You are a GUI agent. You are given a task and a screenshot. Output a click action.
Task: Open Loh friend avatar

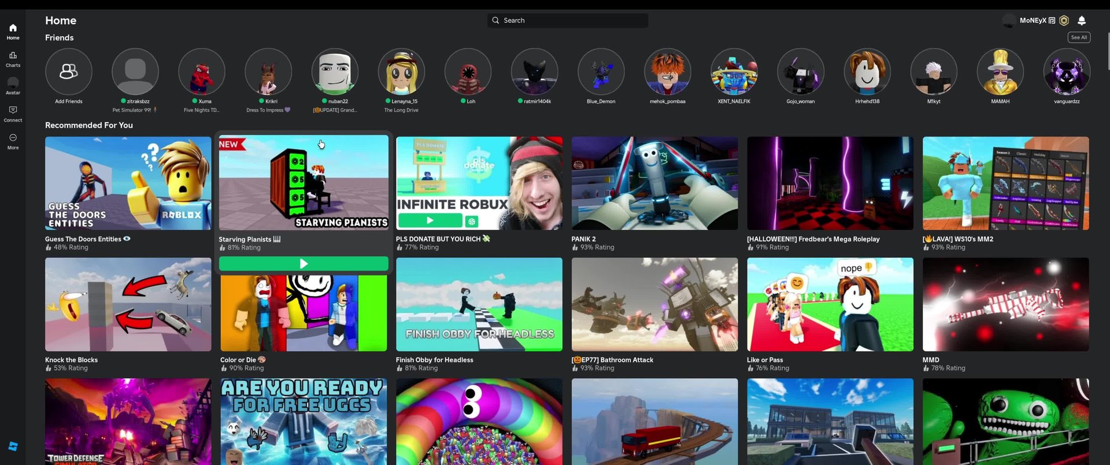468,72
